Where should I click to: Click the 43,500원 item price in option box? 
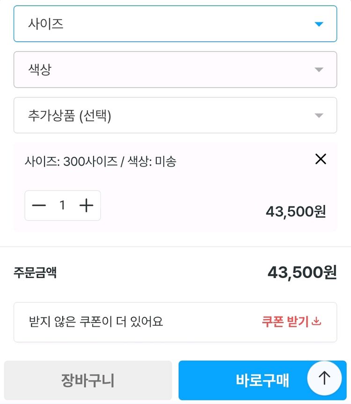[x=296, y=212]
